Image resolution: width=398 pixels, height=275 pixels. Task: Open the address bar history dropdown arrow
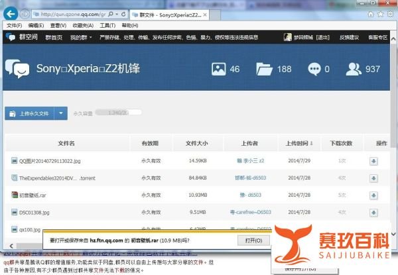click(117, 14)
